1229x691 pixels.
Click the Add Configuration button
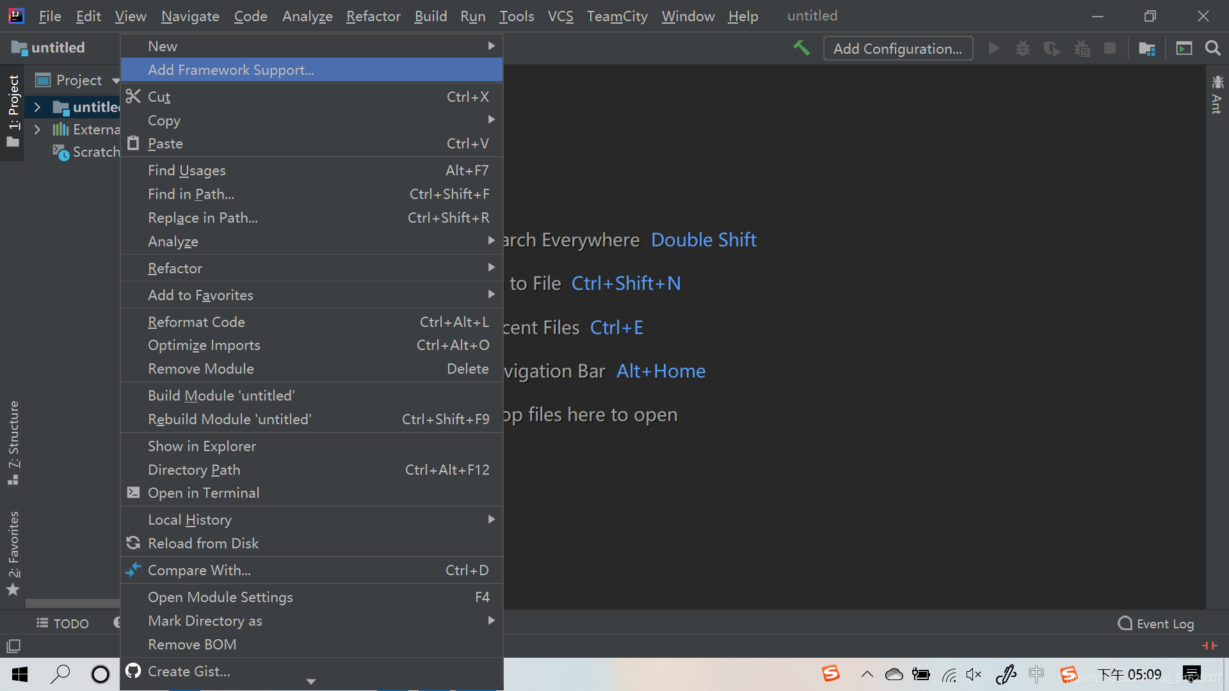897,49
